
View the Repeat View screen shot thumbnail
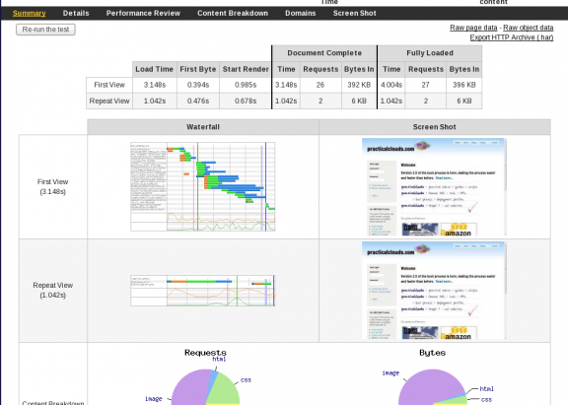(x=434, y=291)
